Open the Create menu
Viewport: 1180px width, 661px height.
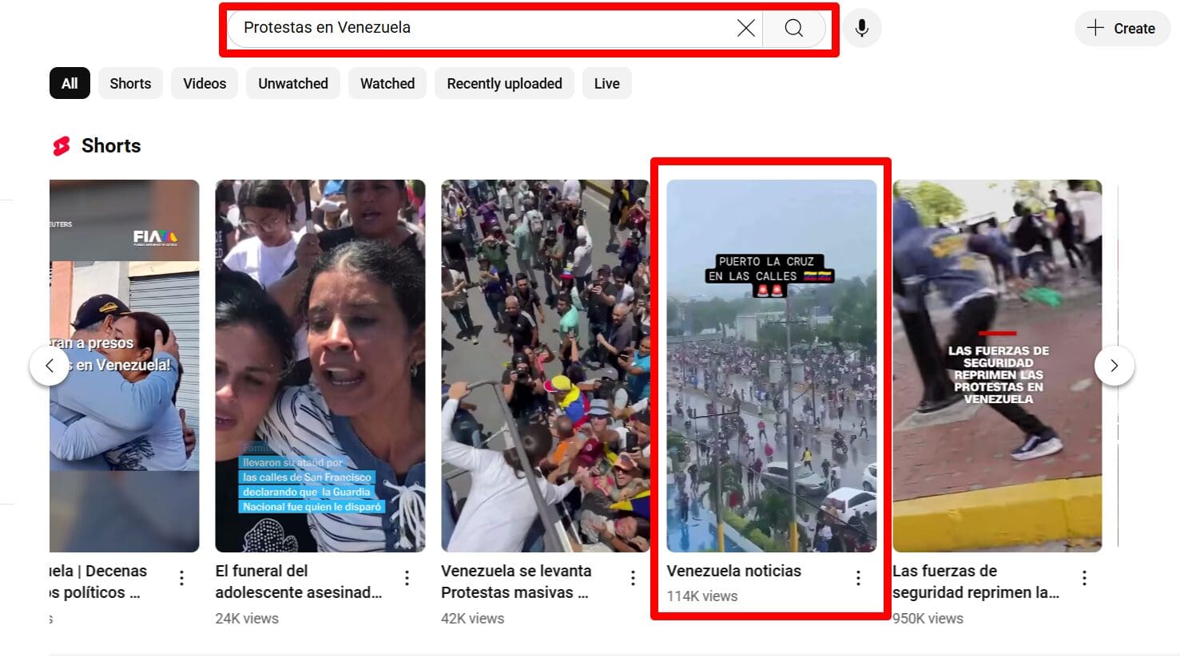[x=1122, y=28]
